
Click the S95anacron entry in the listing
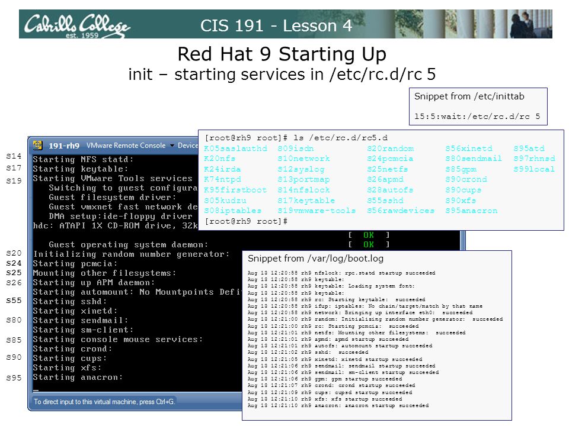coord(471,210)
